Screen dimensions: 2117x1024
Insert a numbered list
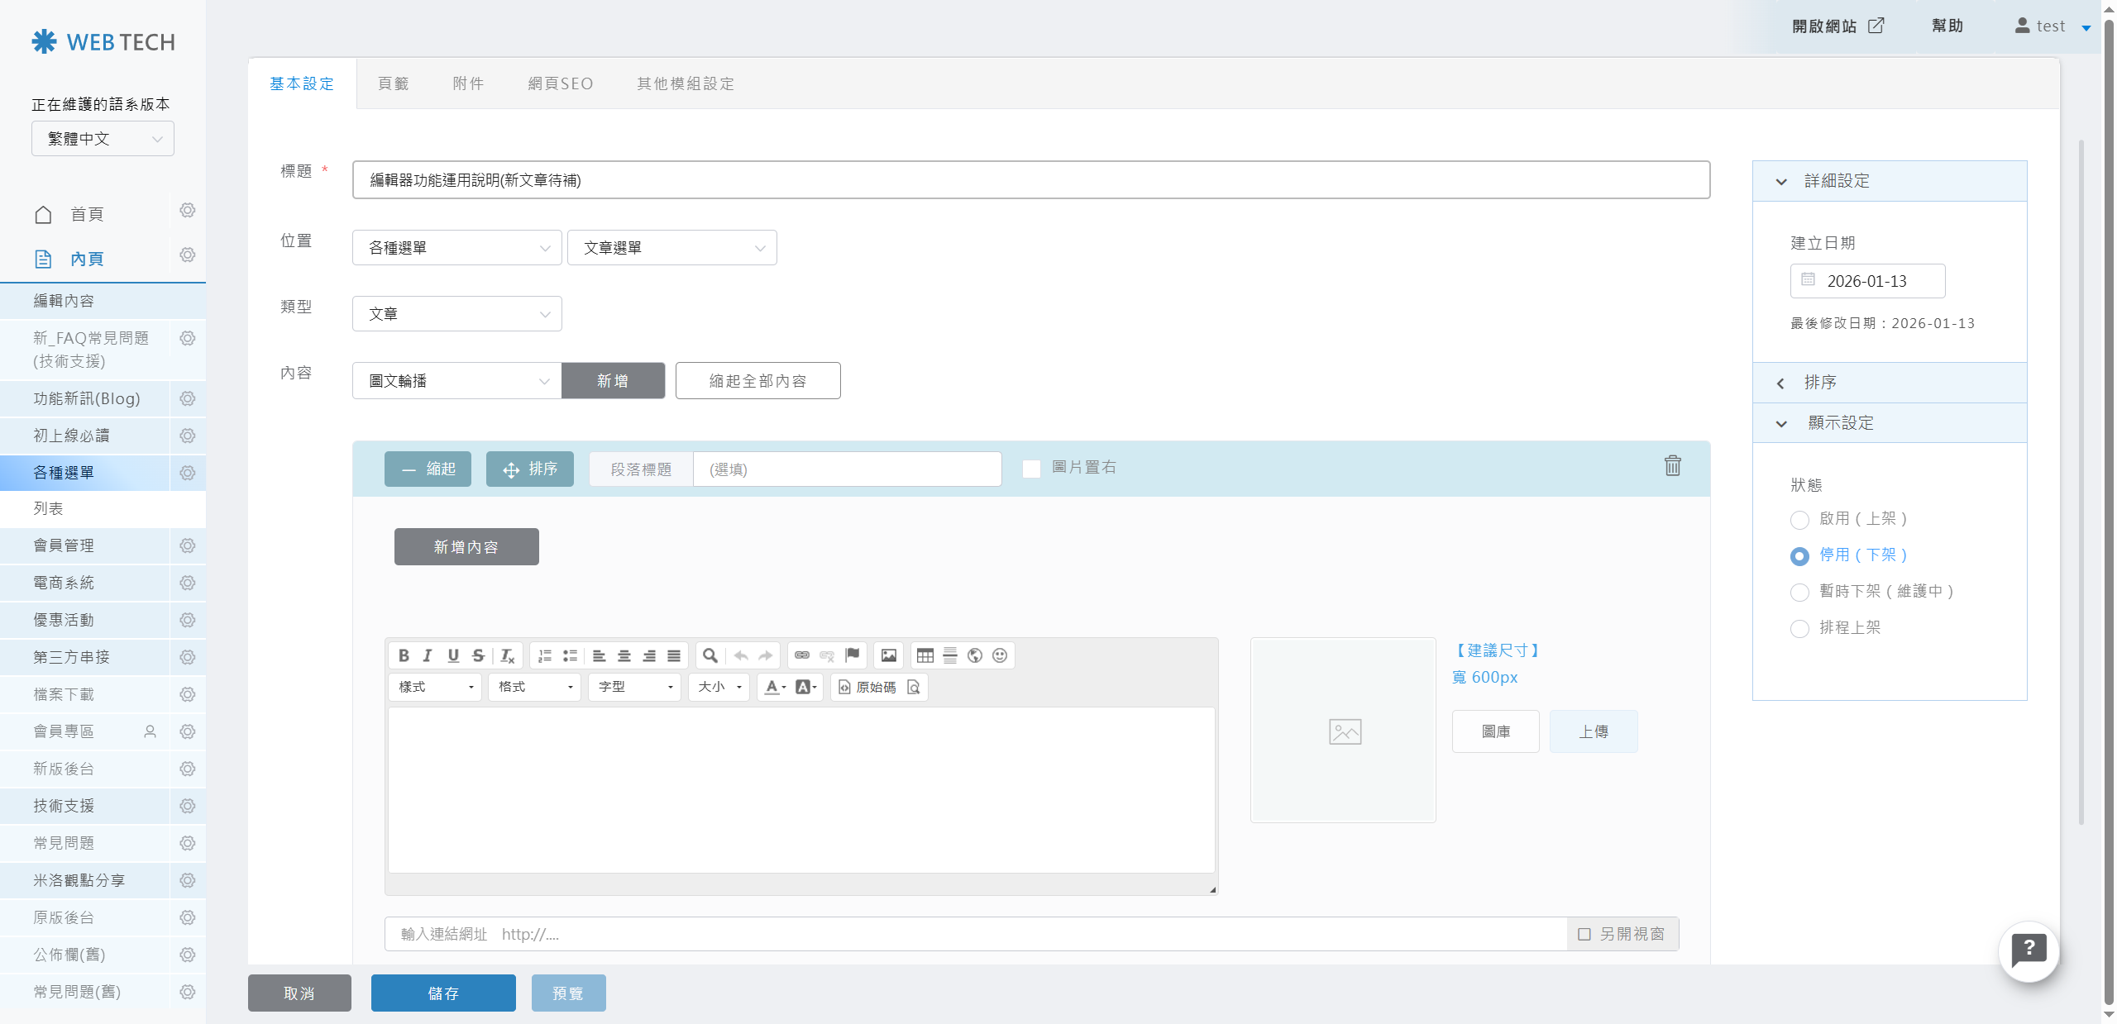(545, 655)
